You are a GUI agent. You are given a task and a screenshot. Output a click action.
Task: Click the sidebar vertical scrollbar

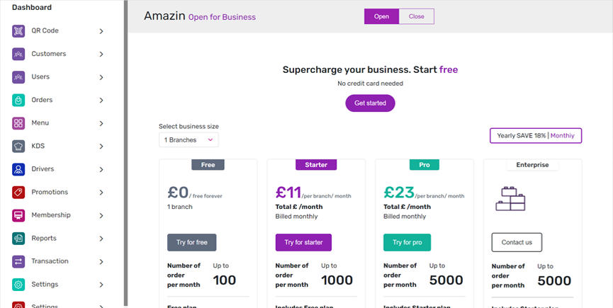click(126, 142)
